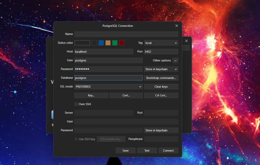
Task: Close the window behind the connection dialog
Action: [186, 41]
